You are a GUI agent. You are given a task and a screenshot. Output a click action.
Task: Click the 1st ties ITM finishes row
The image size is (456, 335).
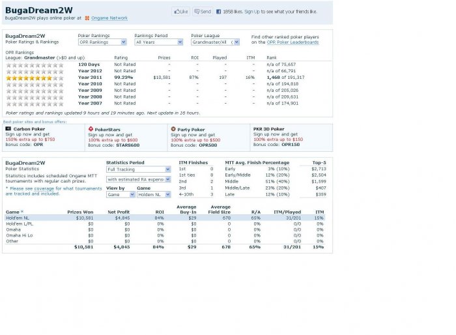click(196, 175)
